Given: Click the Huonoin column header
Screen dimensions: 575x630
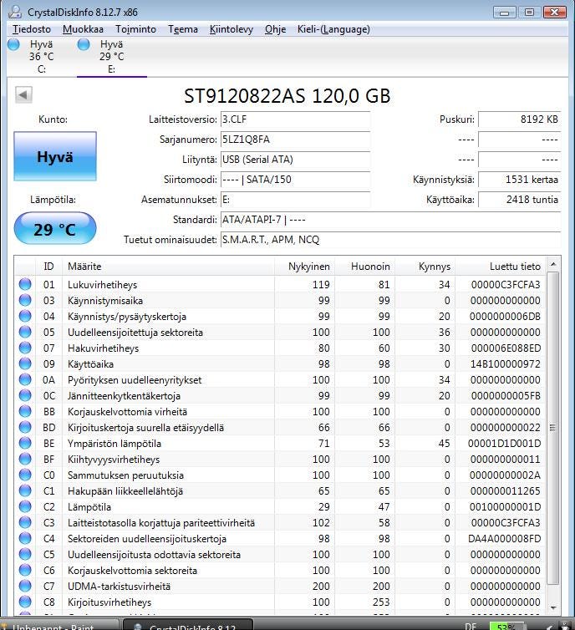Looking at the screenshot, I should (364, 267).
